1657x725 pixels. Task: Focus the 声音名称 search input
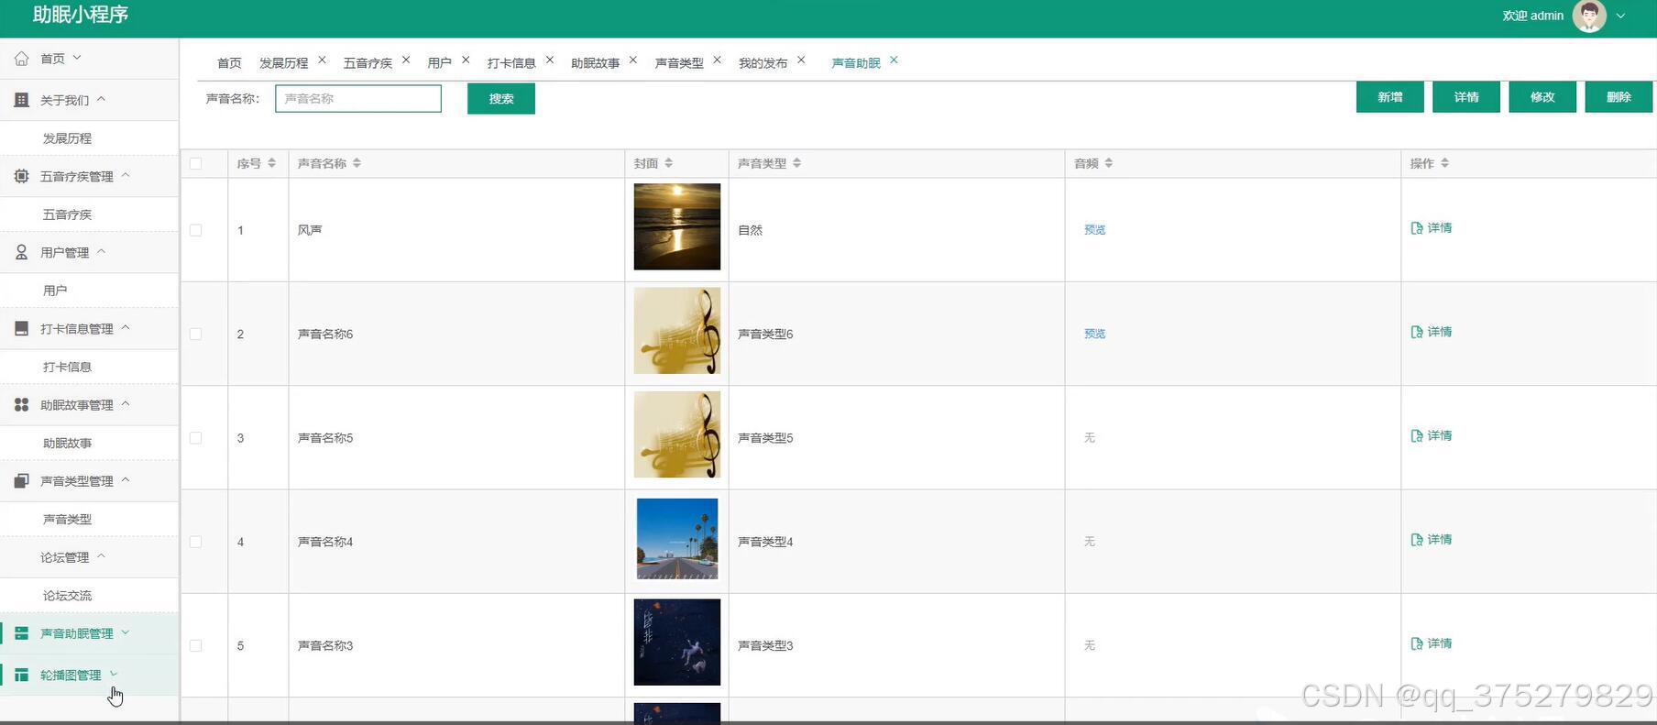pos(358,99)
